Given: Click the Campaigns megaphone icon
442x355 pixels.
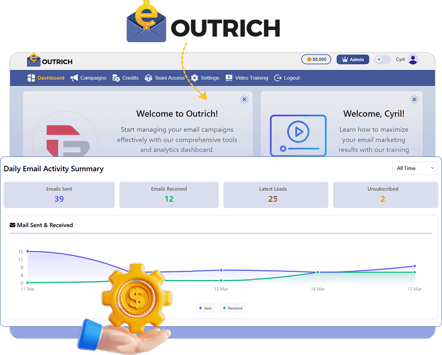Looking at the screenshot, I should [74, 78].
